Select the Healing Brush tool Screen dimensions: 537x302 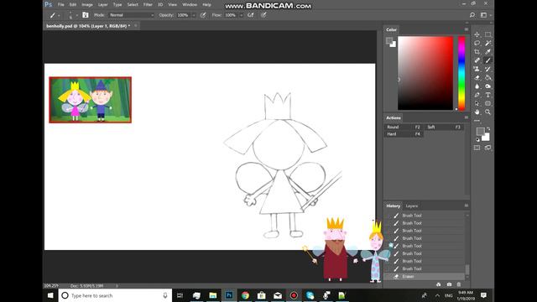[477, 60]
